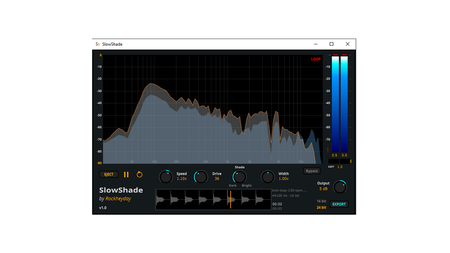This screenshot has width=450, height=253.
Task: Click the spectrum analyzer display
Action: coord(213,109)
